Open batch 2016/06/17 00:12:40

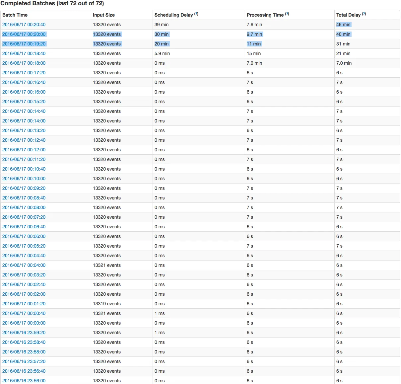pos(24,140)
